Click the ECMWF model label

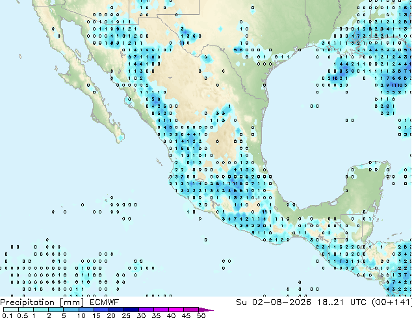point(105,302)
